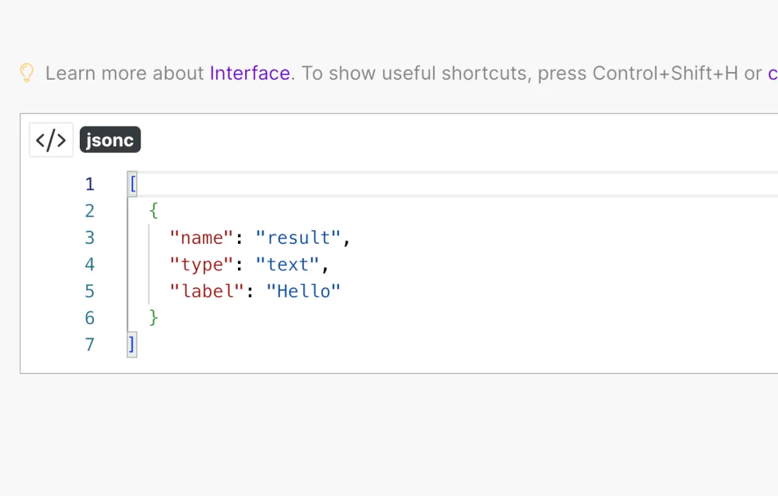
Task: Select line number 3 in gutter
Action: pos(89,237)
